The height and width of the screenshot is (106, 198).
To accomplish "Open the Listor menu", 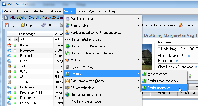I will click(25, 11).
